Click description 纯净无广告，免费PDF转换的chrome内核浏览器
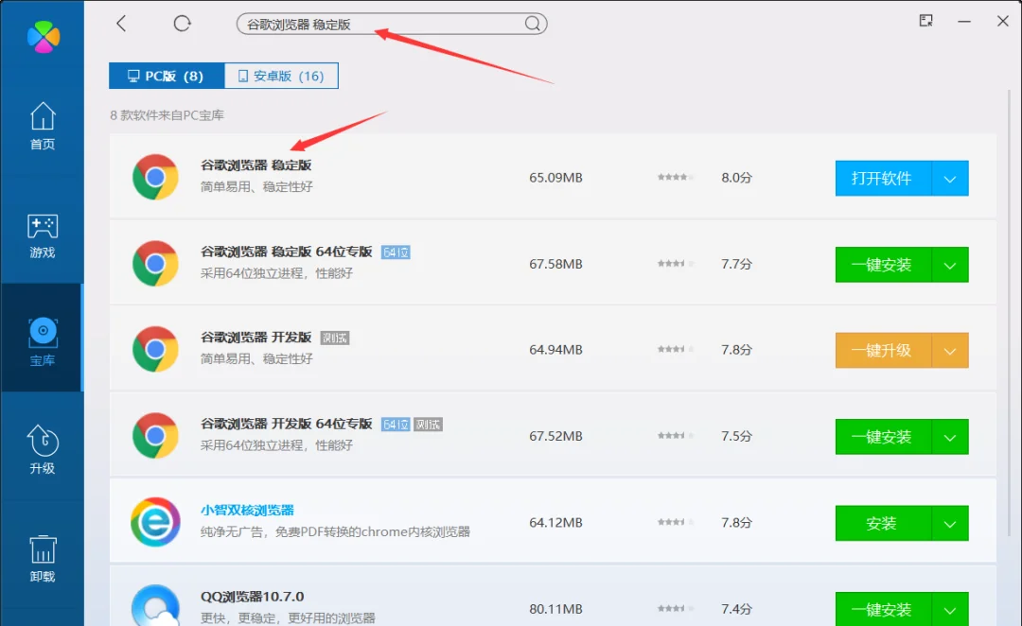1022x626 pixels. [x=335, y=531]
